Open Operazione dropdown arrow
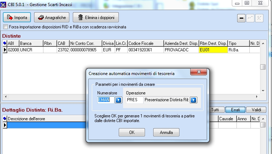 (193, 100)
